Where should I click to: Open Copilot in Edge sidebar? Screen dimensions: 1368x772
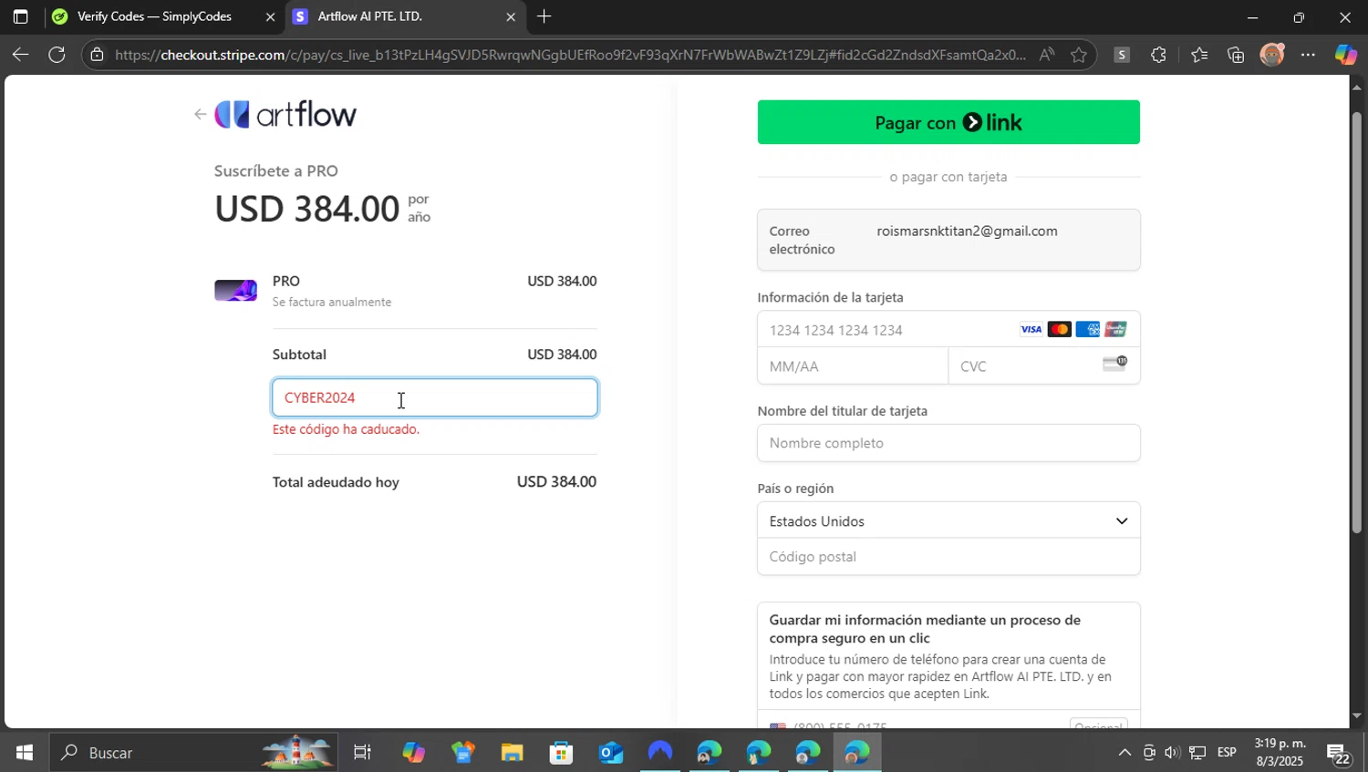point(1346,55)
